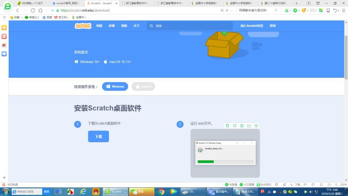Image resolution: width=348 pixels, height=196 pixels.
Task: Click the bookmark icon in image toolbar
Action: [227, 126]
